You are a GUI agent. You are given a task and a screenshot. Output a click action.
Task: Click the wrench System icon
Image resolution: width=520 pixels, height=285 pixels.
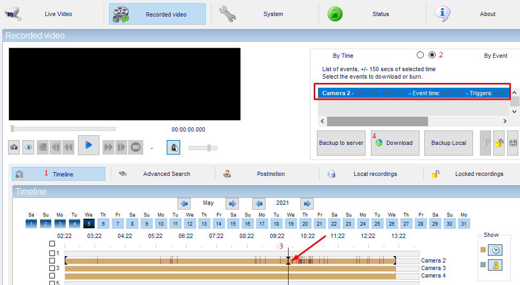click(x=228, y=14)
